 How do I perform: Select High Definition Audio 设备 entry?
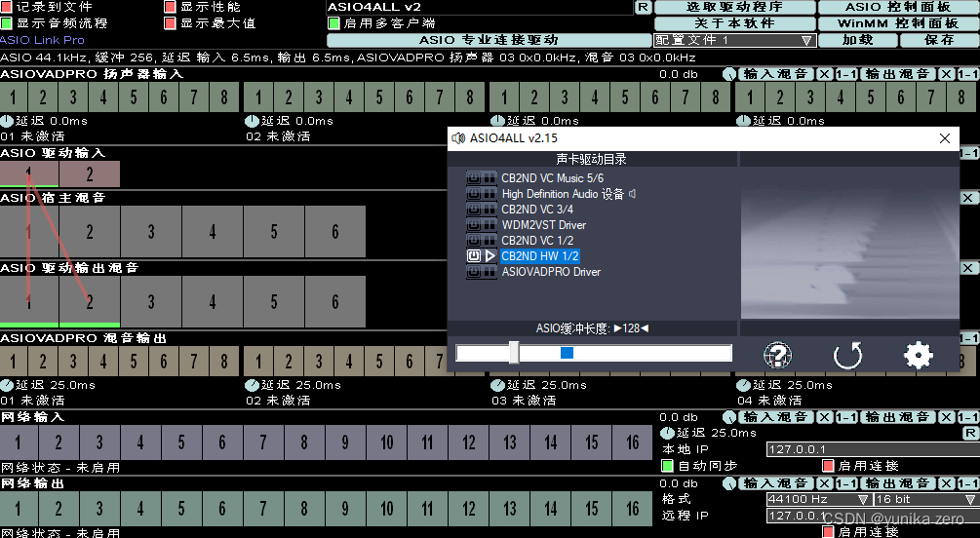coord(563,194)
